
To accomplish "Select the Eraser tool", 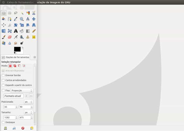I will tap(10, 37).
